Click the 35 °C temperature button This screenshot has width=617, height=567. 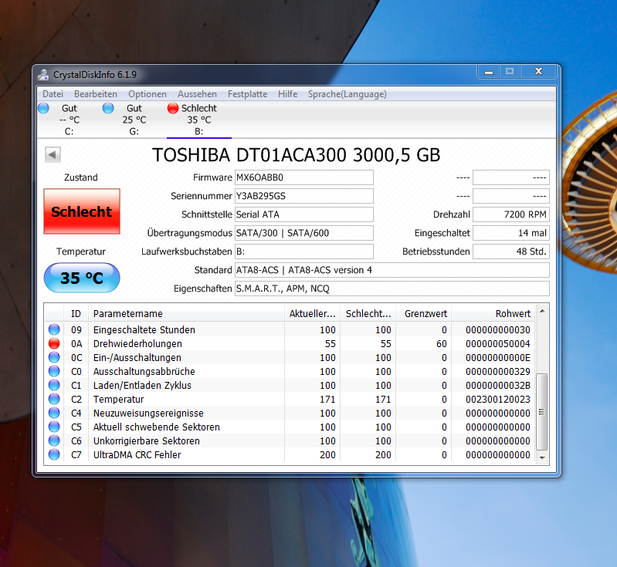tap(82, 278)
